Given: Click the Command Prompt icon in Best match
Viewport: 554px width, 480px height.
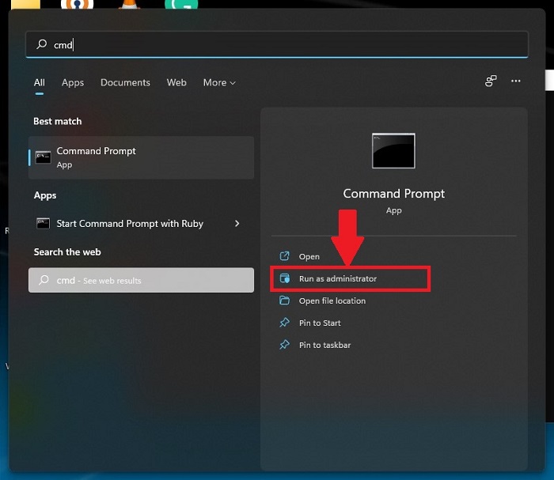Looking at the screenshot, I should coord(43,157).
